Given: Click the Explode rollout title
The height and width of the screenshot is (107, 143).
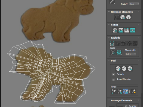Looking at the screenshot, I should tap(116, 38).
